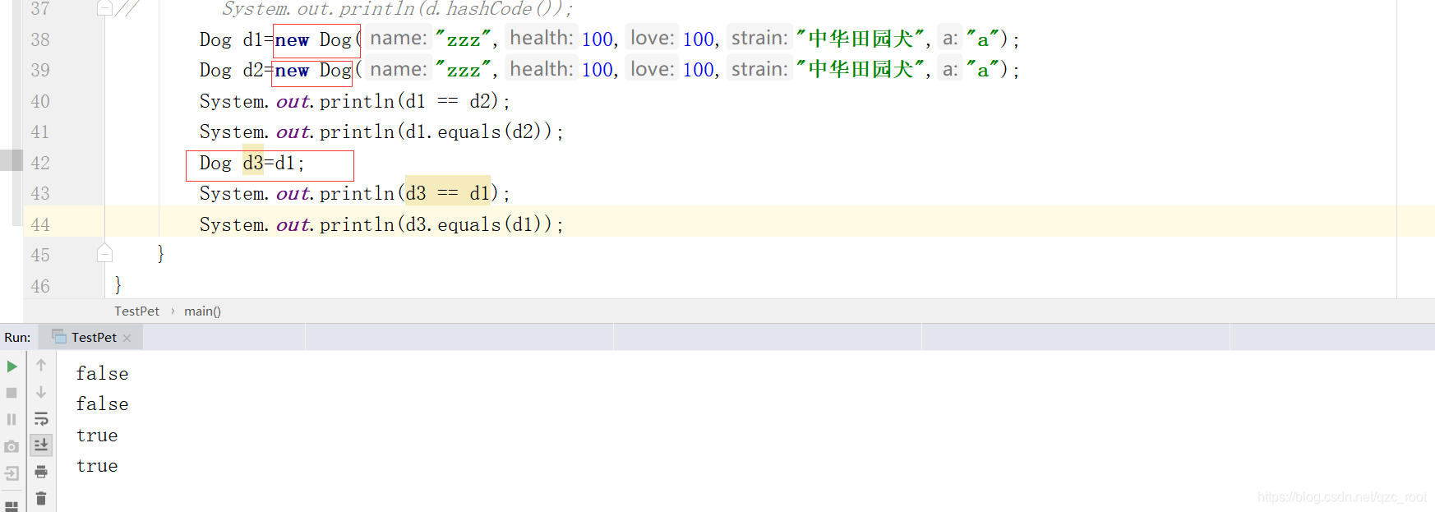
Task: Click the Exit icon in Run panel
Action: [x=12, y=473]
